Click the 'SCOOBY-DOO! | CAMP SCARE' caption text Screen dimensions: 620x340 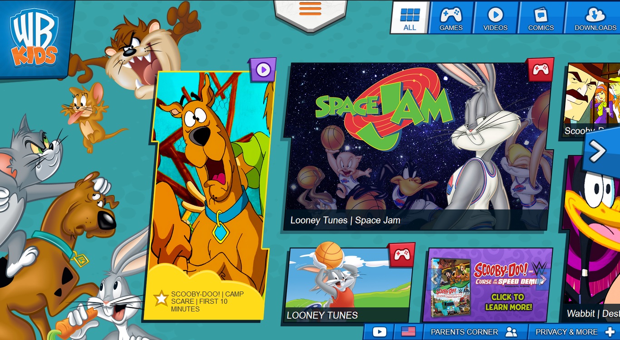tap(207, 301)
